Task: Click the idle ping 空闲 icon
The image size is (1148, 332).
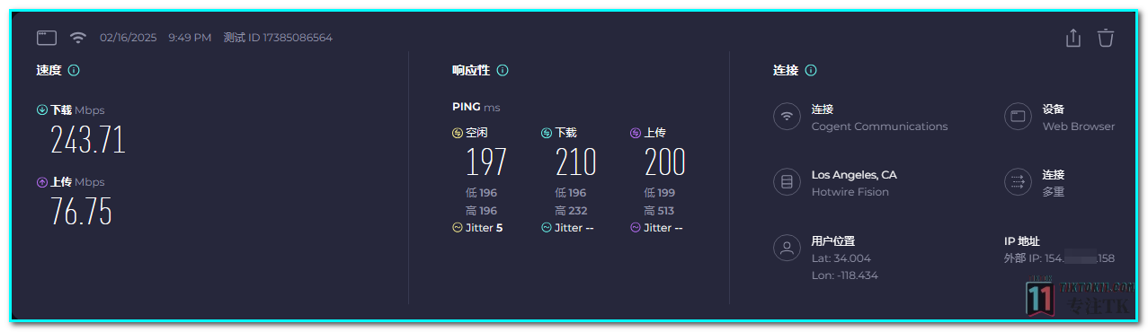Action: coord(457,133)
